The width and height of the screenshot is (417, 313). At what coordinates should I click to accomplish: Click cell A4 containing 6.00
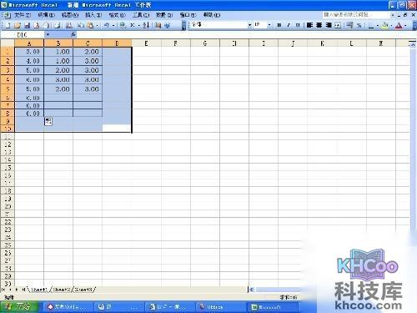tap(29, 80)
